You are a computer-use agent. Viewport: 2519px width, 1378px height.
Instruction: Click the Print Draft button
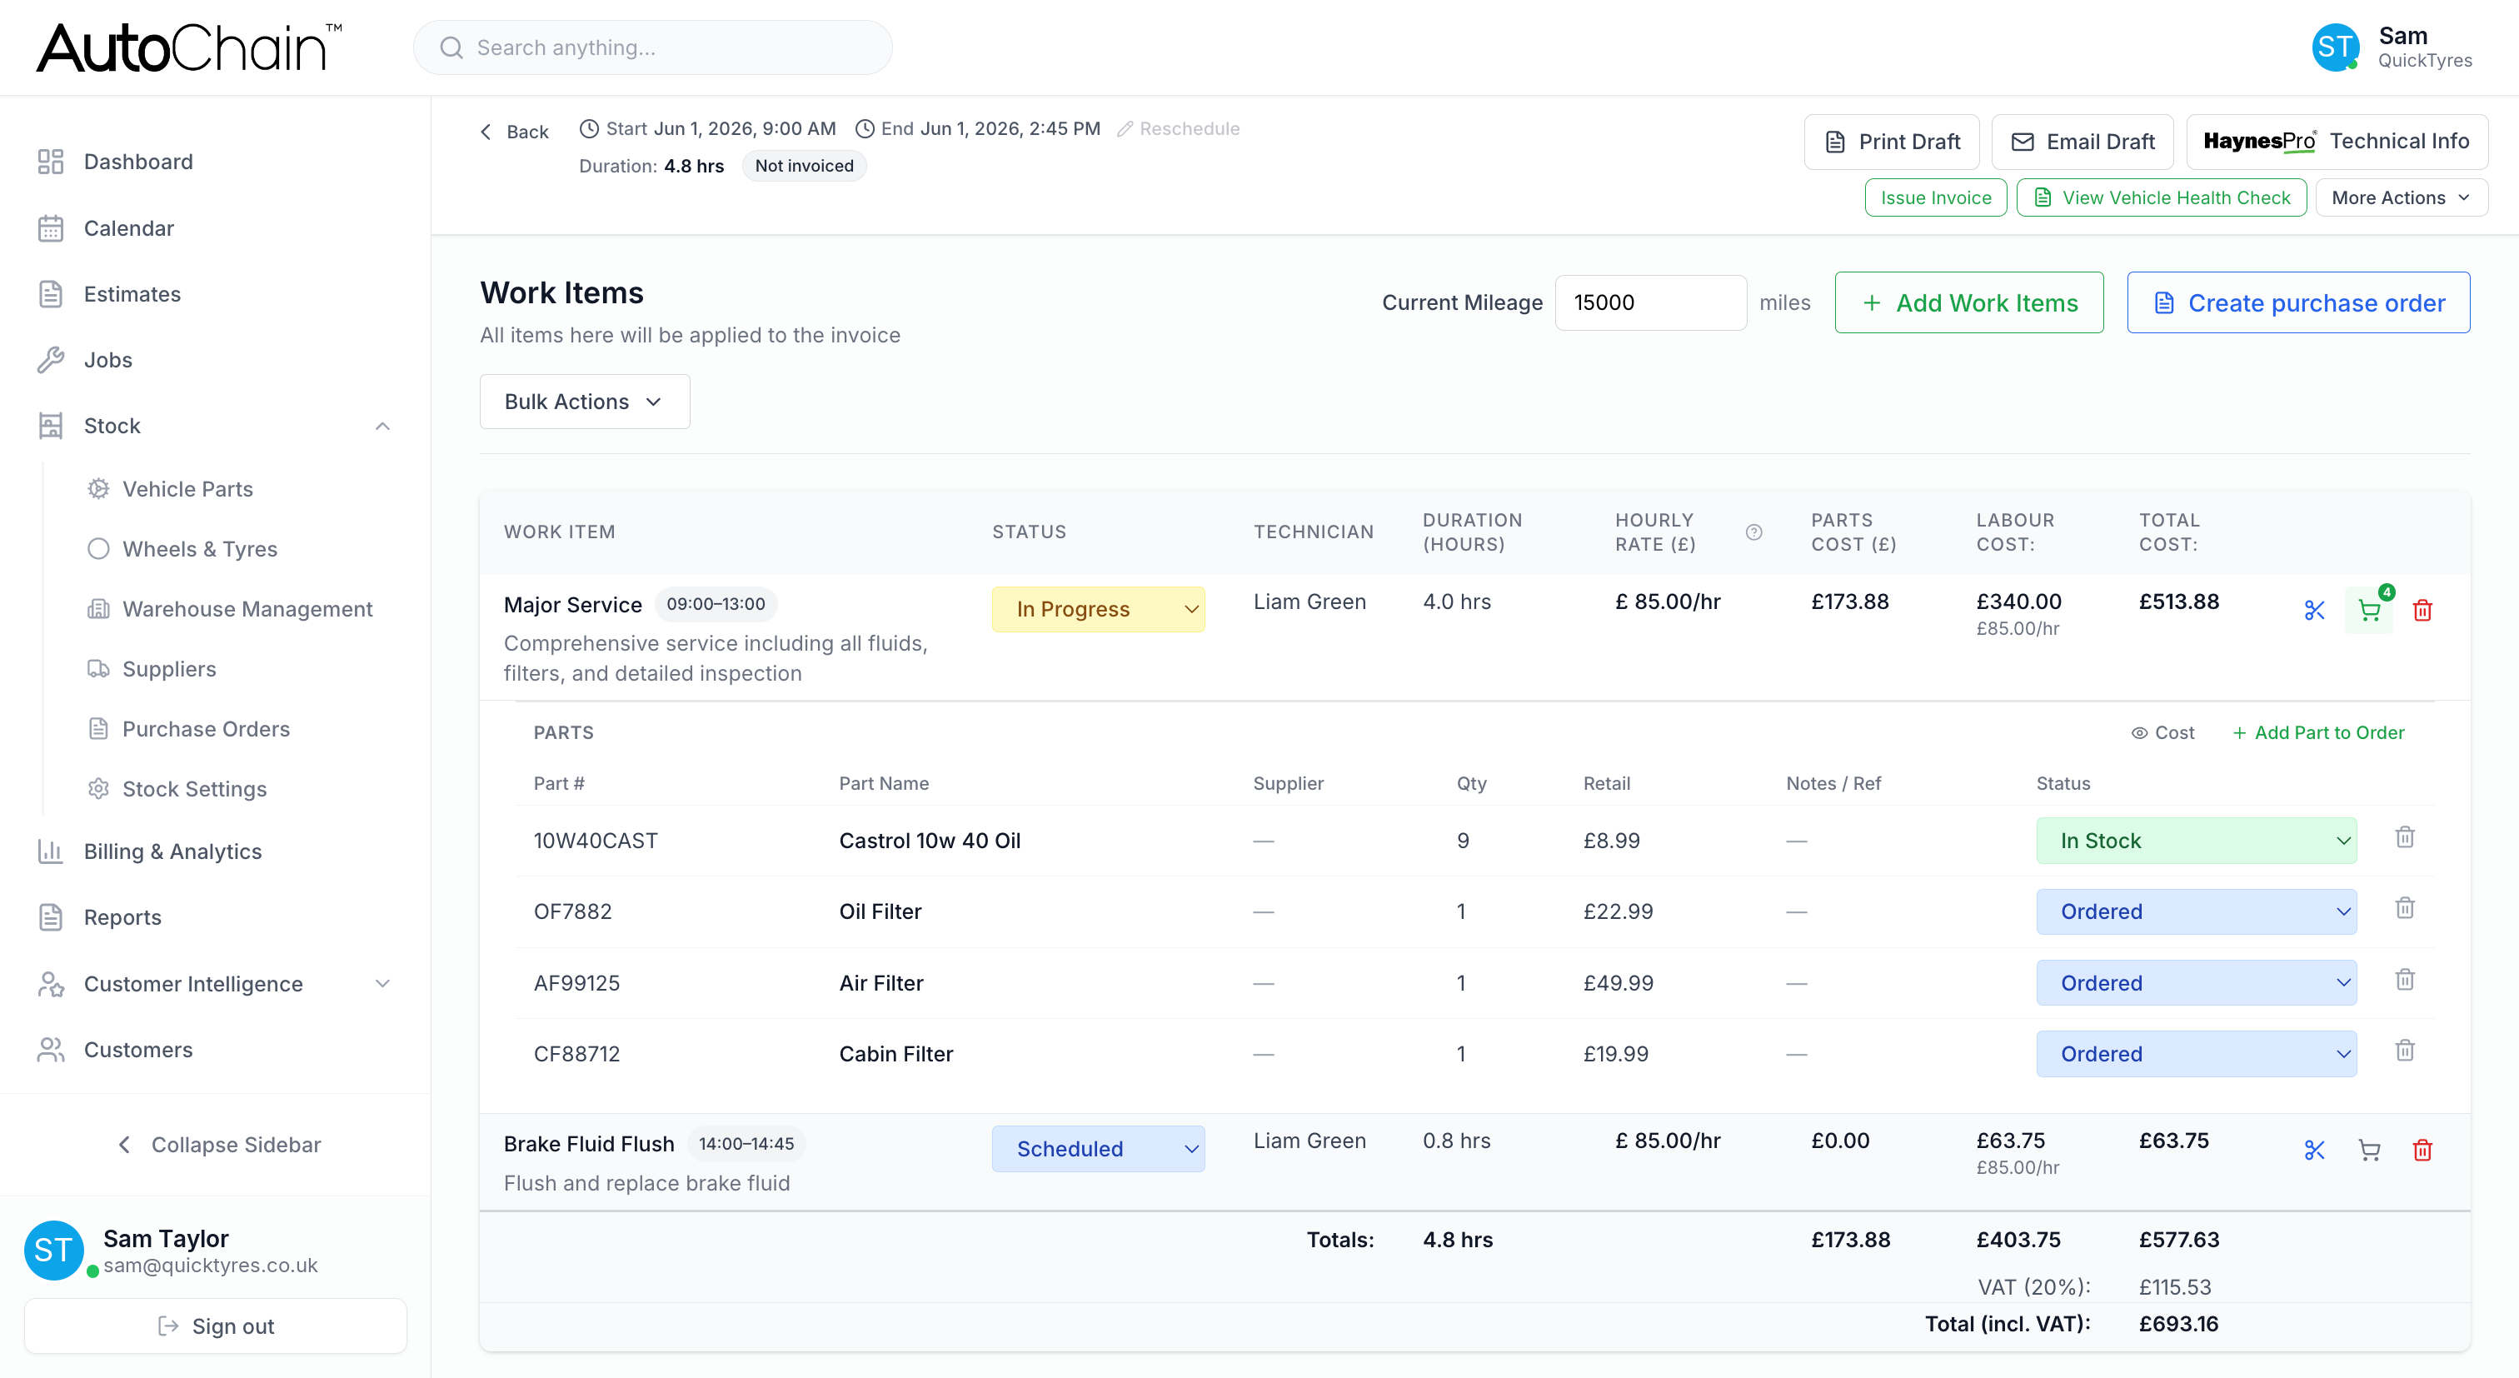click(x=1891, y=142)
